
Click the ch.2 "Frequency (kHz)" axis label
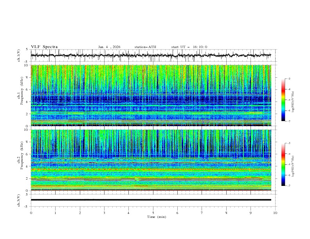[22, 155]
